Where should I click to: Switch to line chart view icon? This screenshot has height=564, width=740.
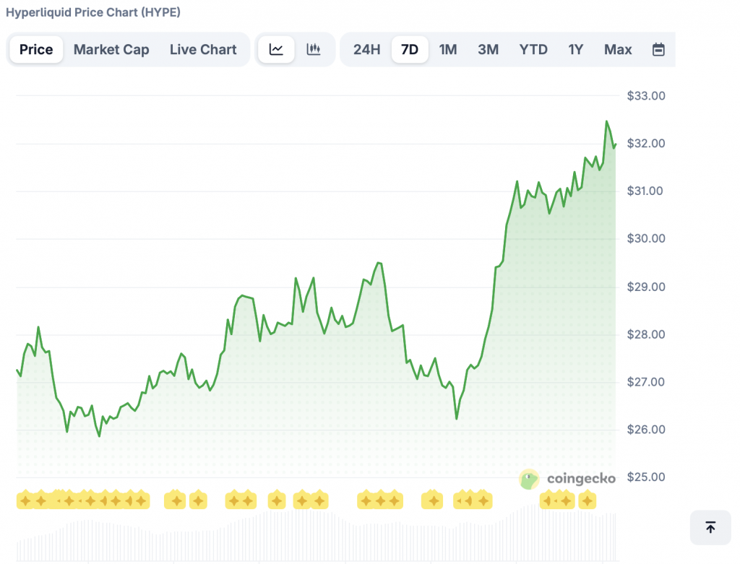[x=276, y=49]
